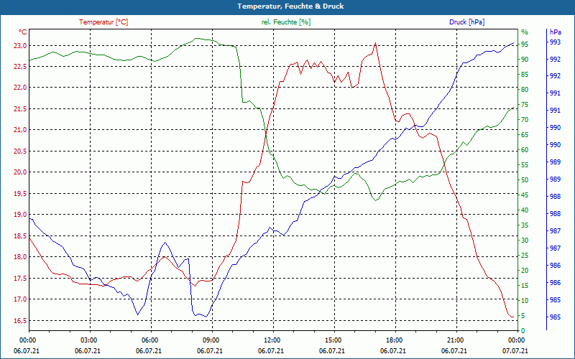
Task: Click the '17,0' temperature axis value
Action: [x=20, y=299]
